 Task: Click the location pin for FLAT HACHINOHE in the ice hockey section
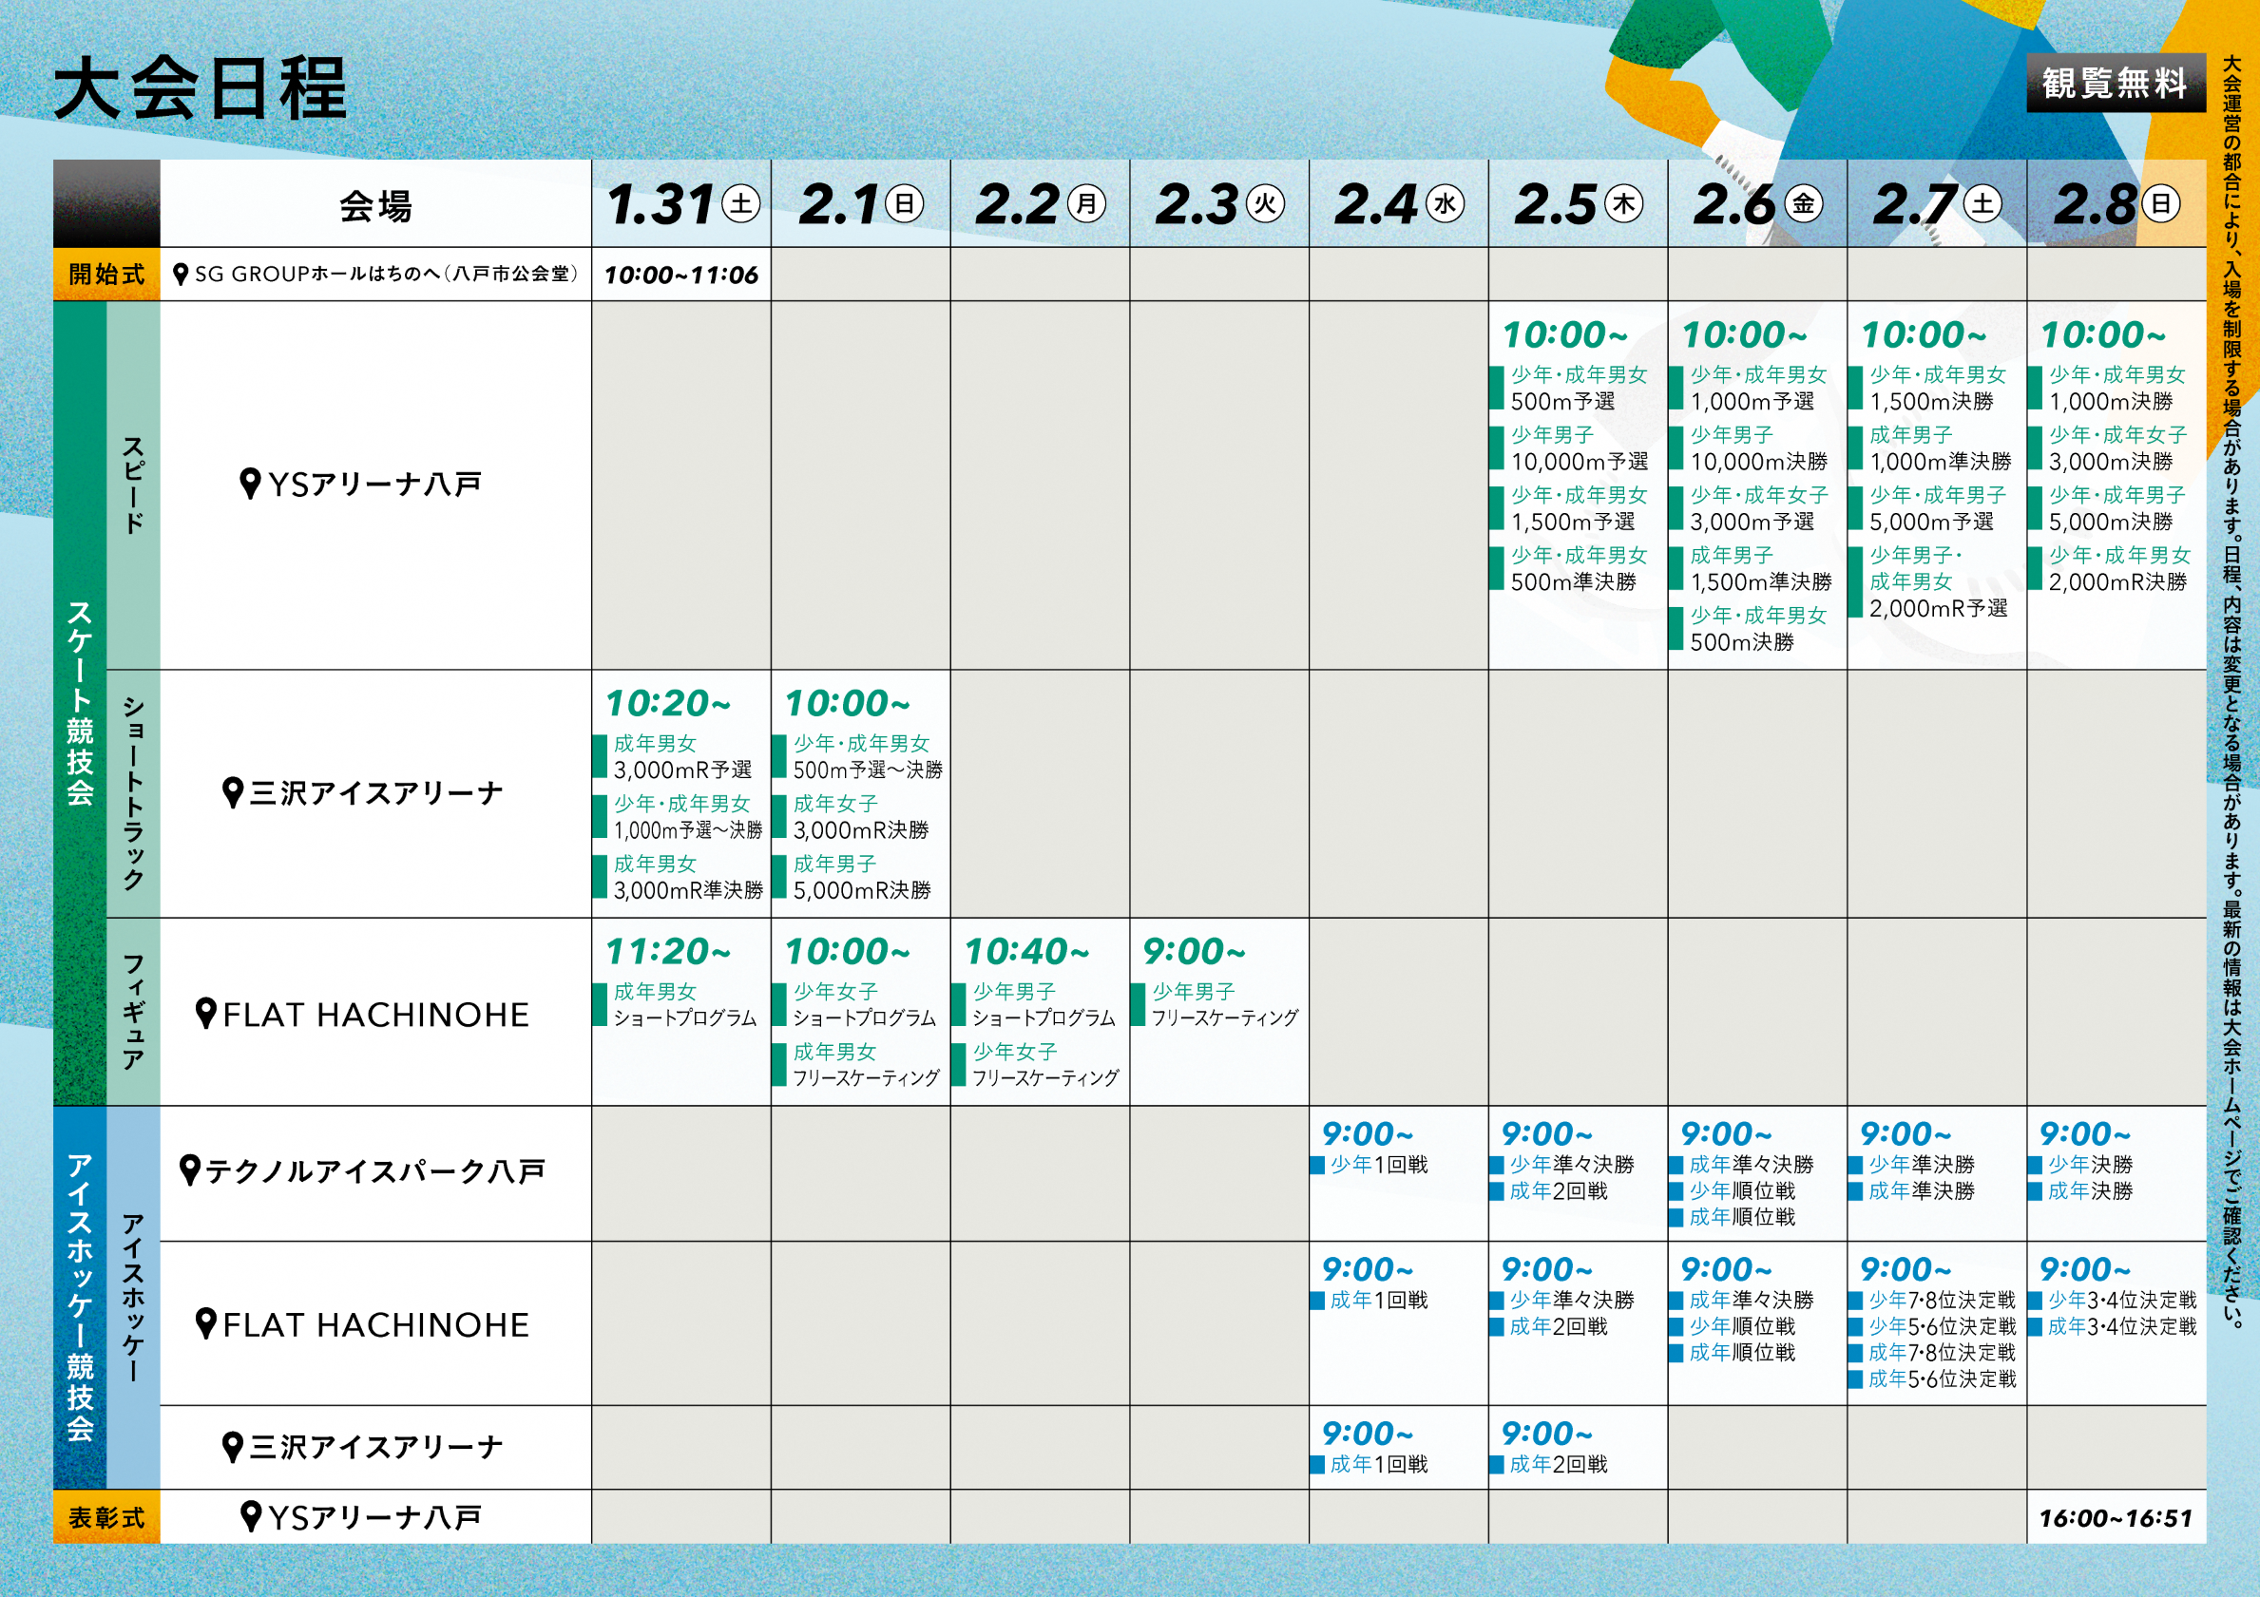tap(205, 1322)
